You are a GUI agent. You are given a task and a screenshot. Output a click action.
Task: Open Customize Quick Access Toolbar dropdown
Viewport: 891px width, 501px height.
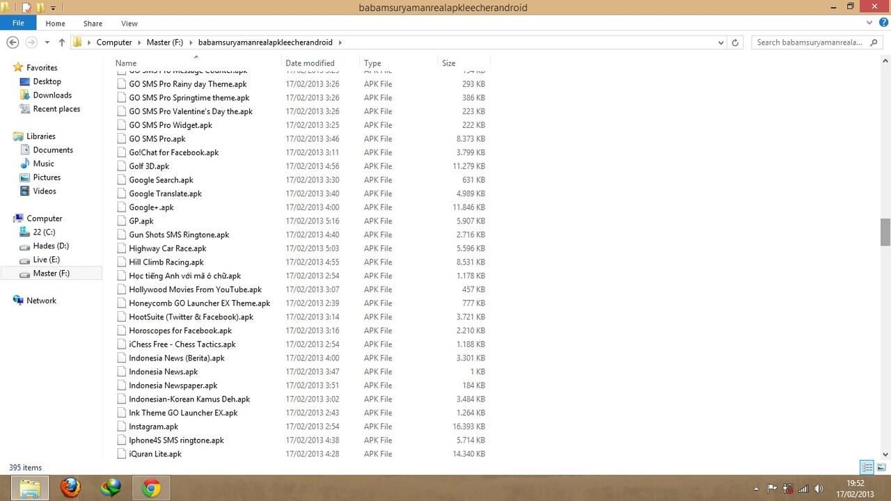(x=54, y=8)
